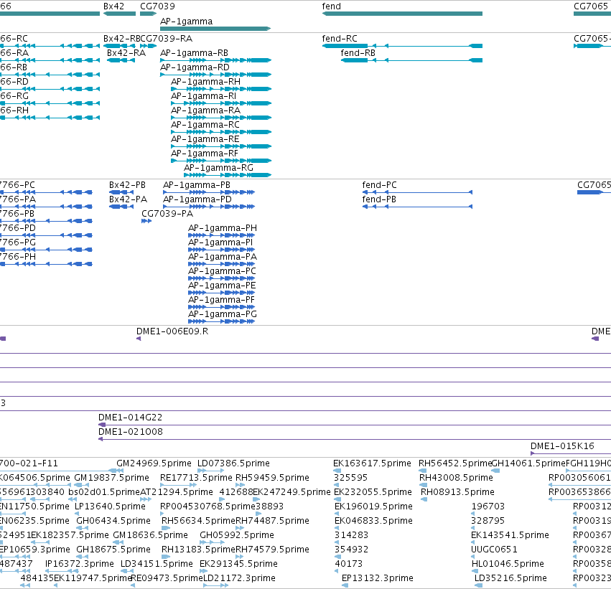Screen dimensions: 611x589
Task: Click BAC label DME1-006E09.R
Action: tap(172, 331)
